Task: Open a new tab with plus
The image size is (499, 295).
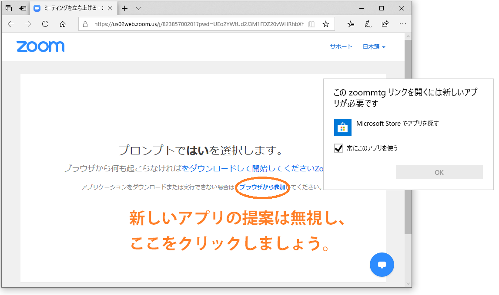Action: [x=125, y=9]
